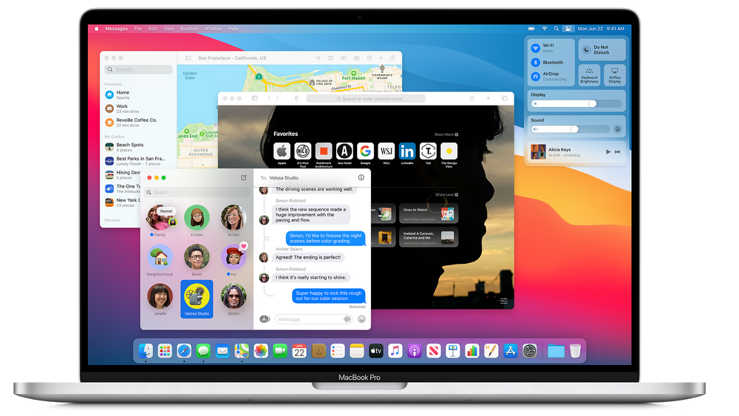Viewport: 739px width, 416px height.
Task: Adjust the Display brightness slider
Action: tap(576, 103)
